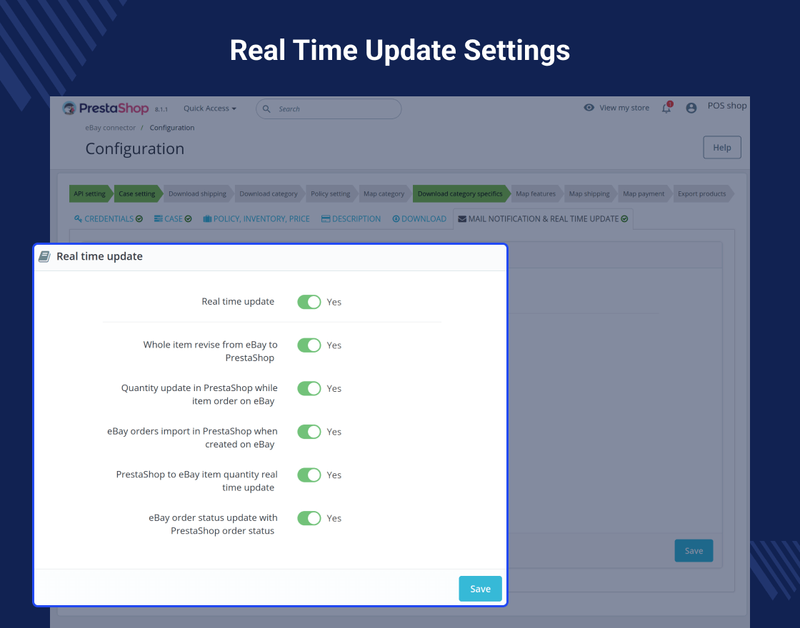Save the real time update settings

(480, 589)
